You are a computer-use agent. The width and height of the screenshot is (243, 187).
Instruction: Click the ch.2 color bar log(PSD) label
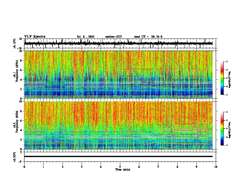pyautogui.click(x=229, y=130)
